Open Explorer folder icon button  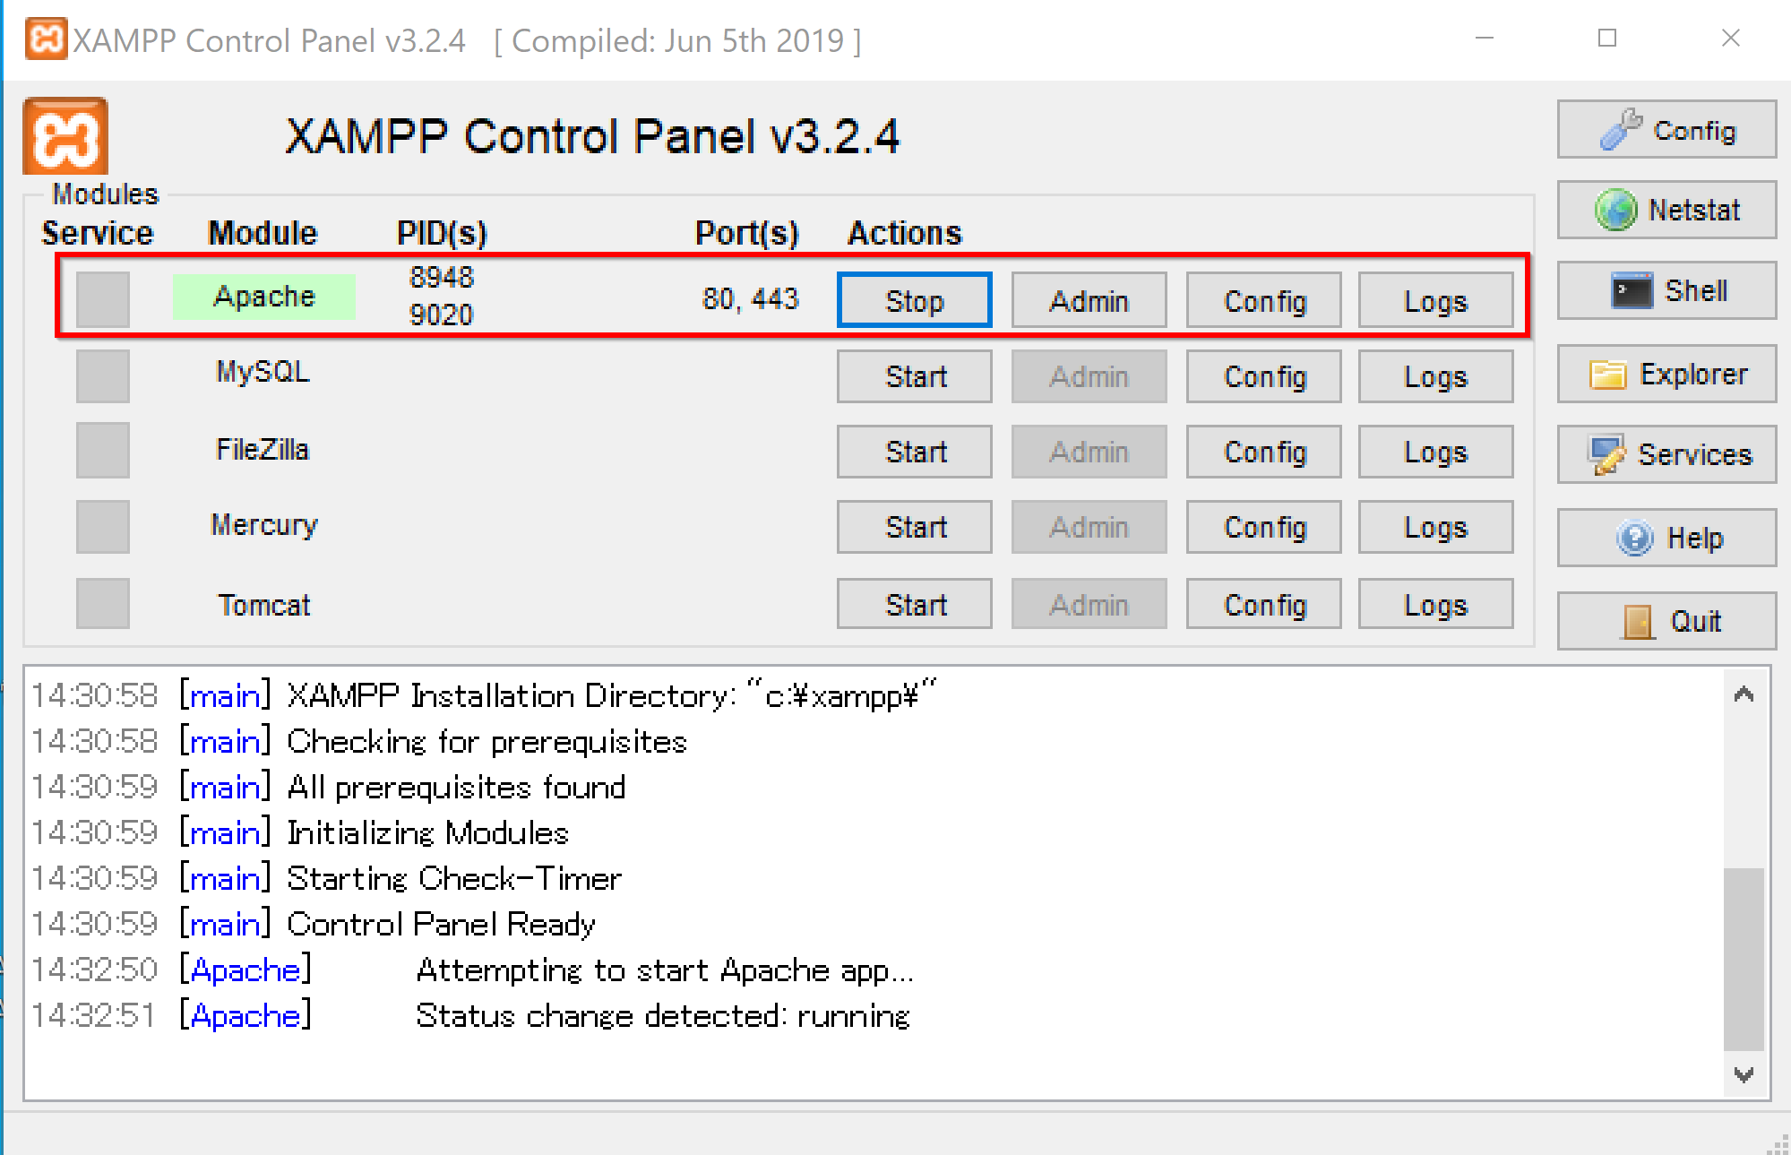click(1666, 374)
